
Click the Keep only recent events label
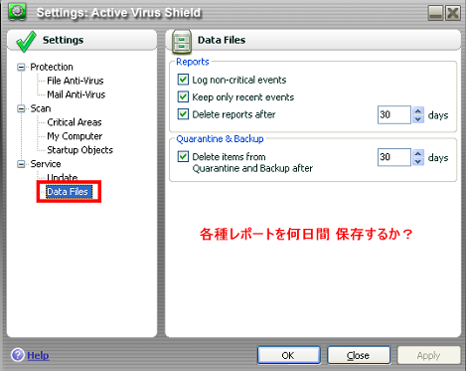(243, 97)
